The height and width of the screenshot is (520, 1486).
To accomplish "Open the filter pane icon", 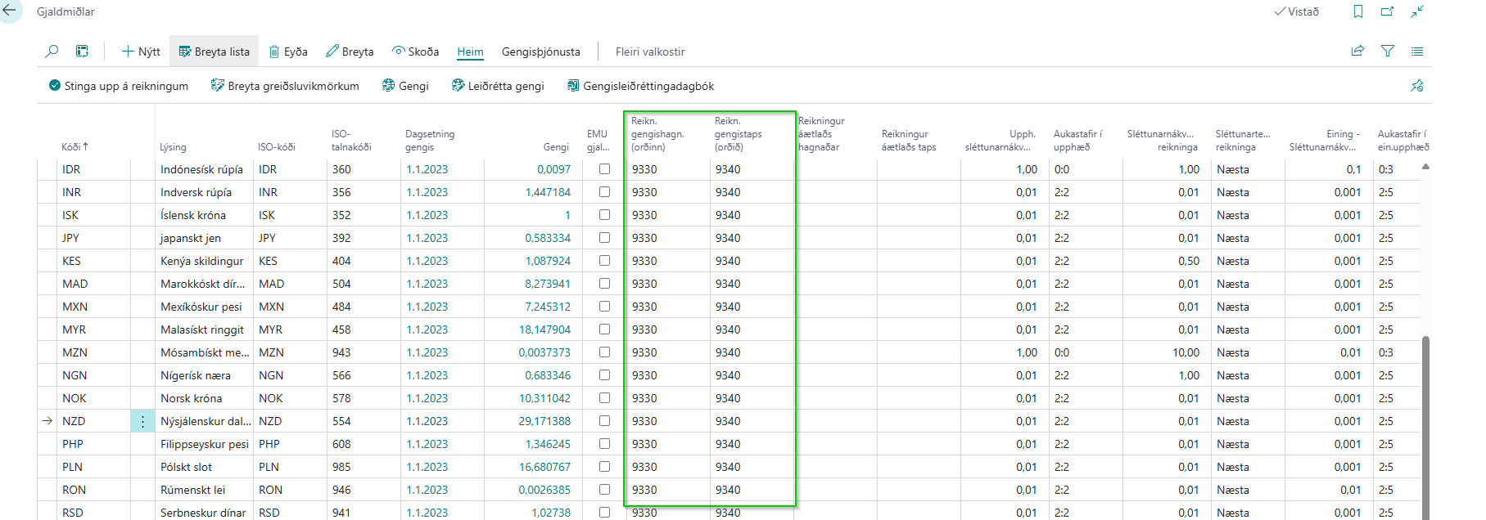I will [x=1388, y=52].
